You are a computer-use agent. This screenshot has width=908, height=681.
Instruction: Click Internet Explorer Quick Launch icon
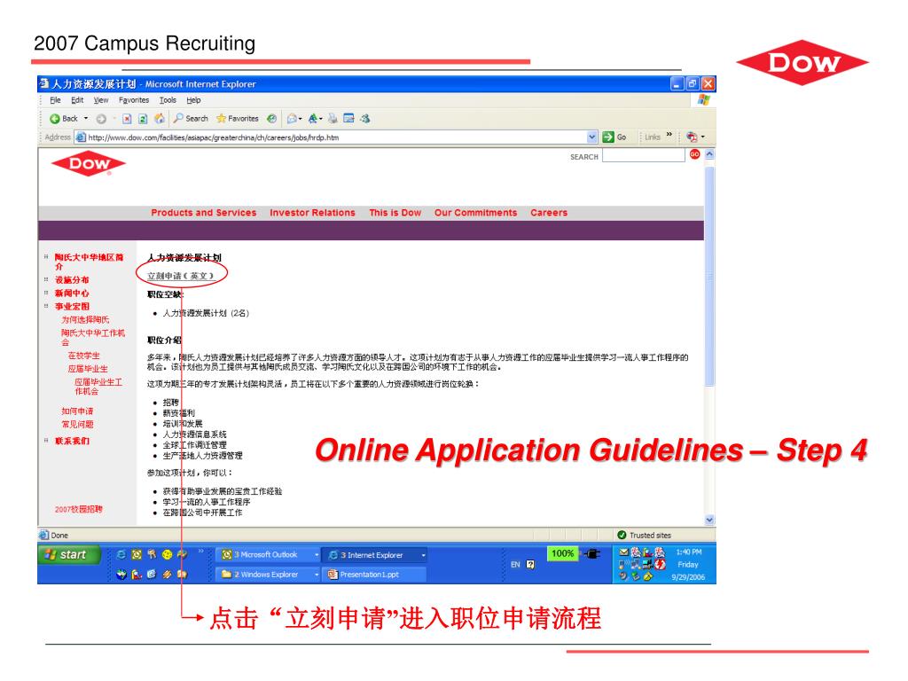[121, 555]
